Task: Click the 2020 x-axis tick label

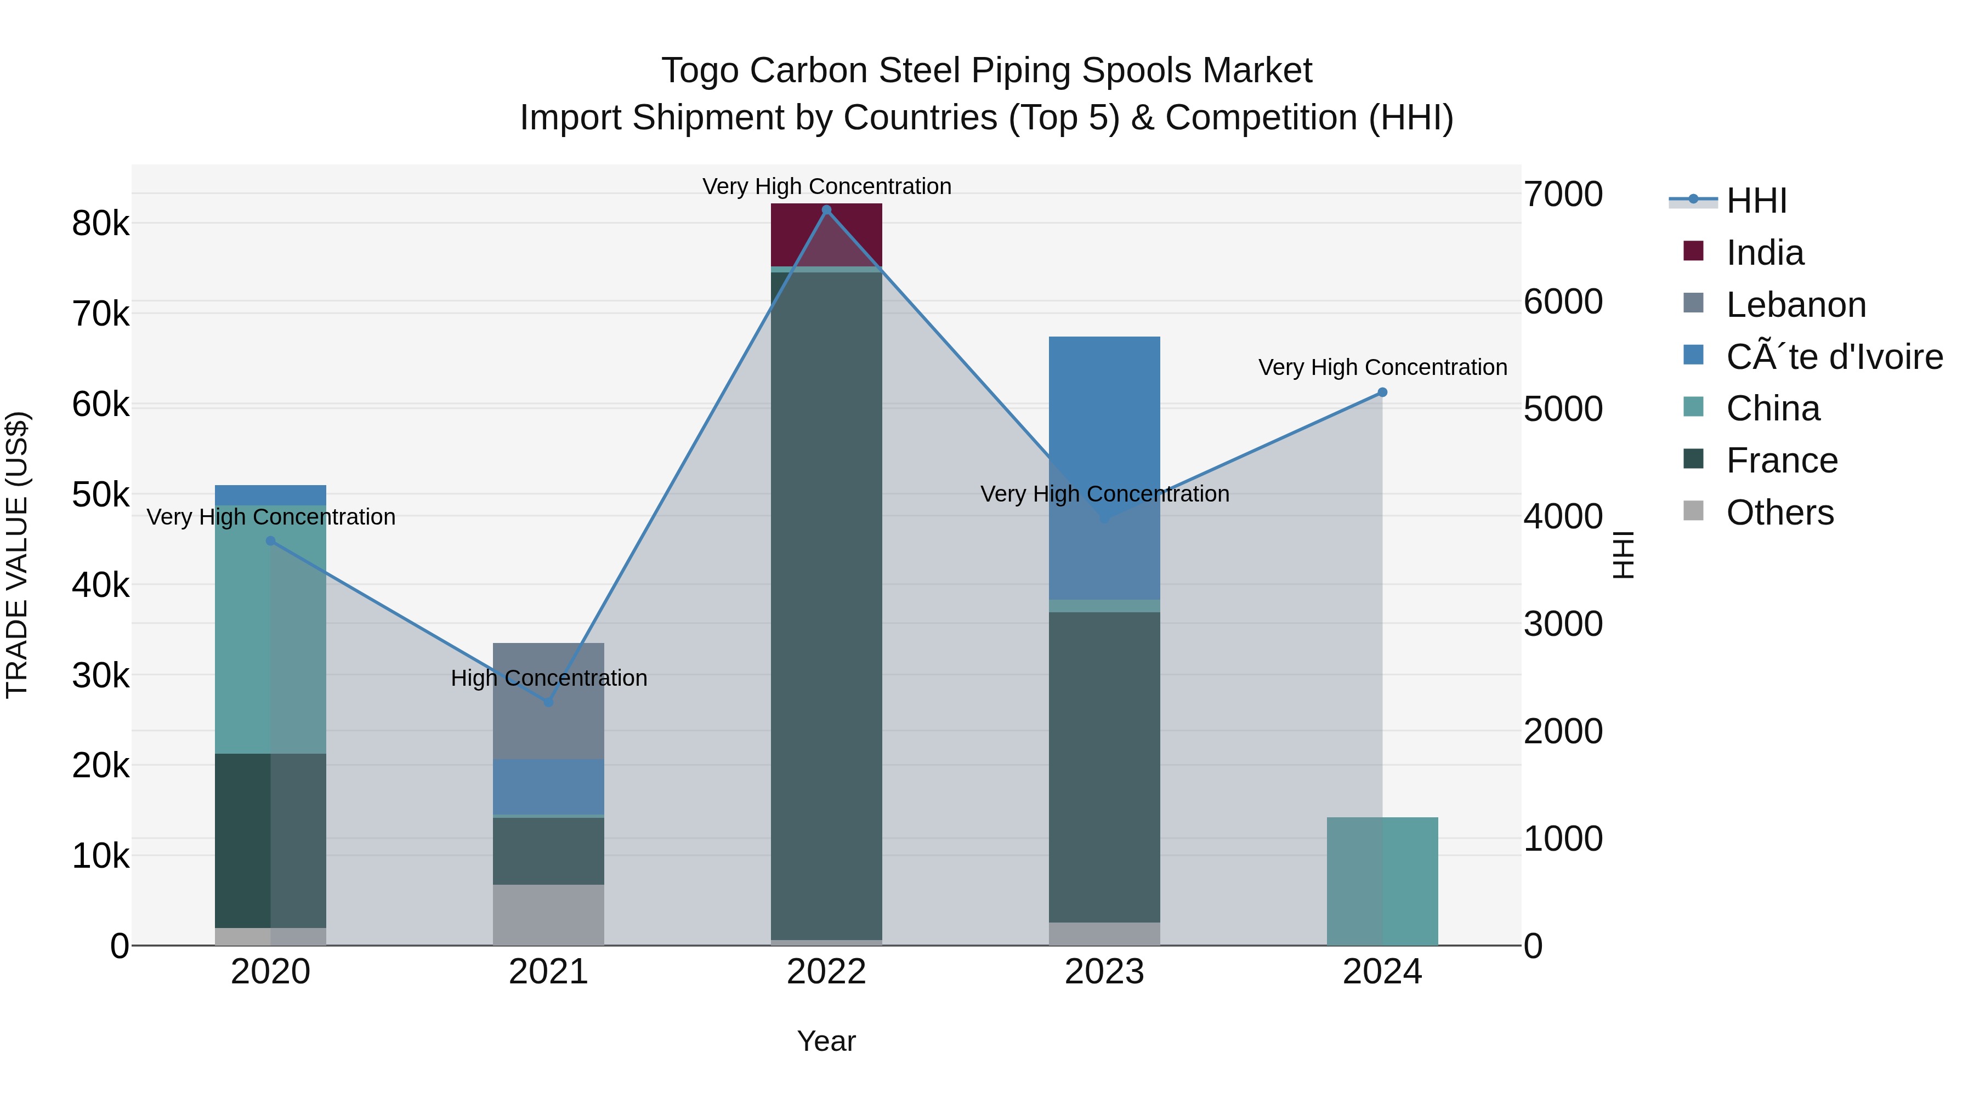Action: [270, 971]
